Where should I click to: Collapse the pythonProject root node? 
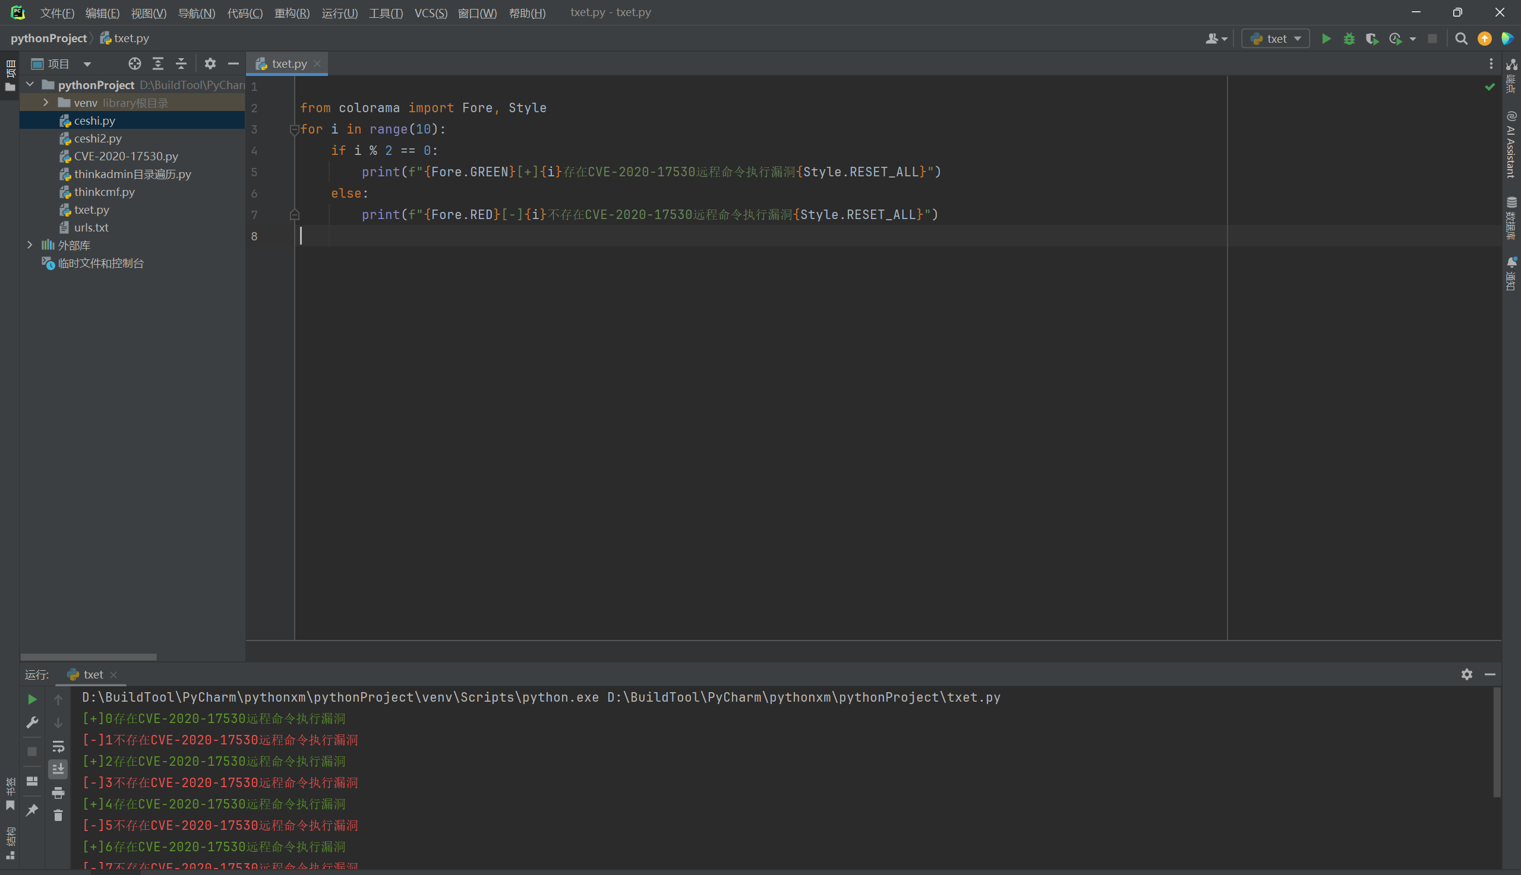coord(30,85)
